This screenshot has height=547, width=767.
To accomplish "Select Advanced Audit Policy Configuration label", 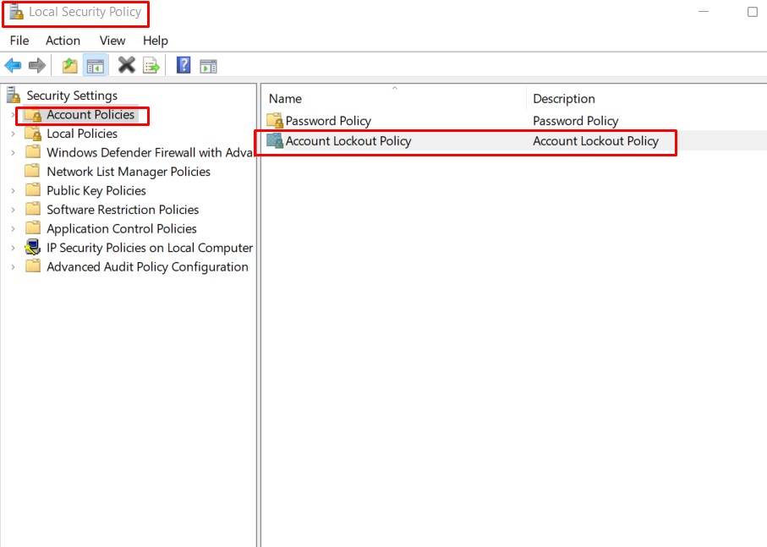I will pyautogui.click(x=148, y=267).
